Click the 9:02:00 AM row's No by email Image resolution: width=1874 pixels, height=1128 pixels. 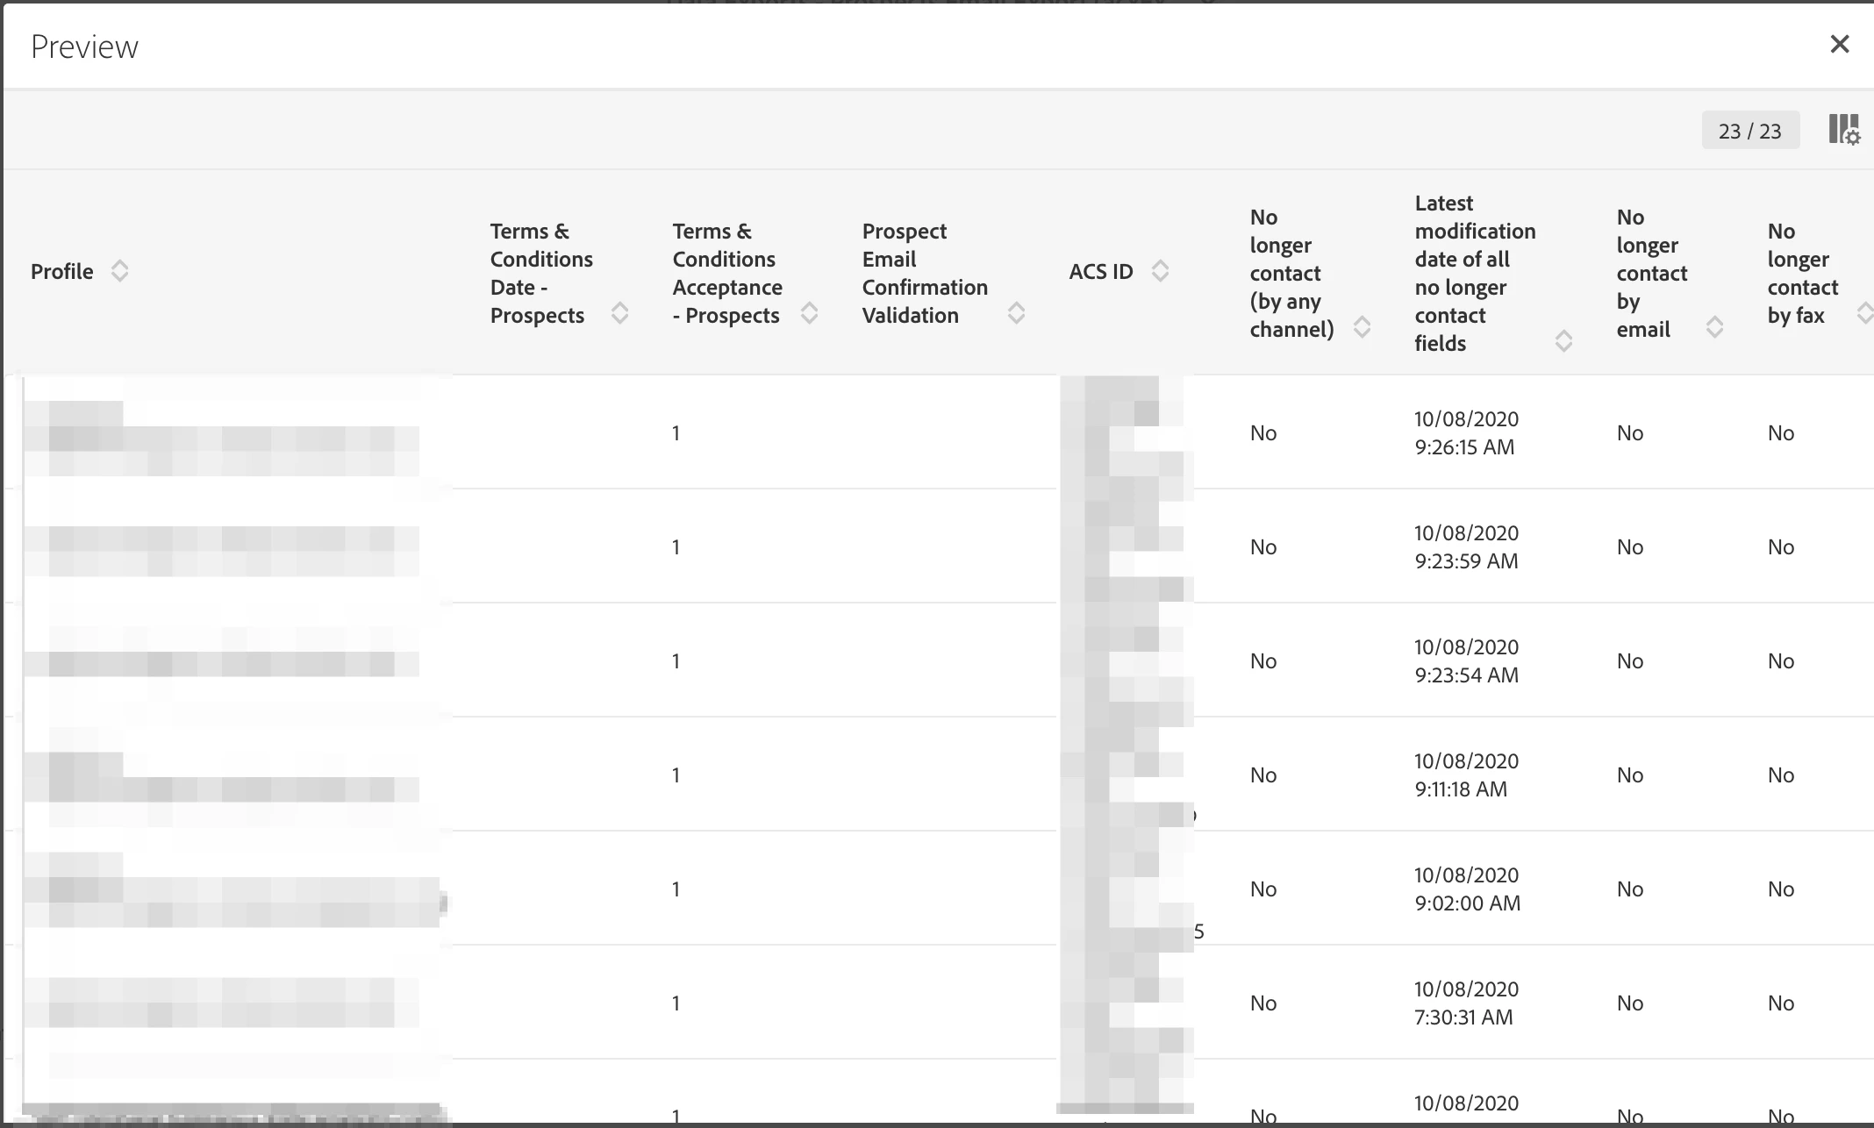coord(1629,889)
